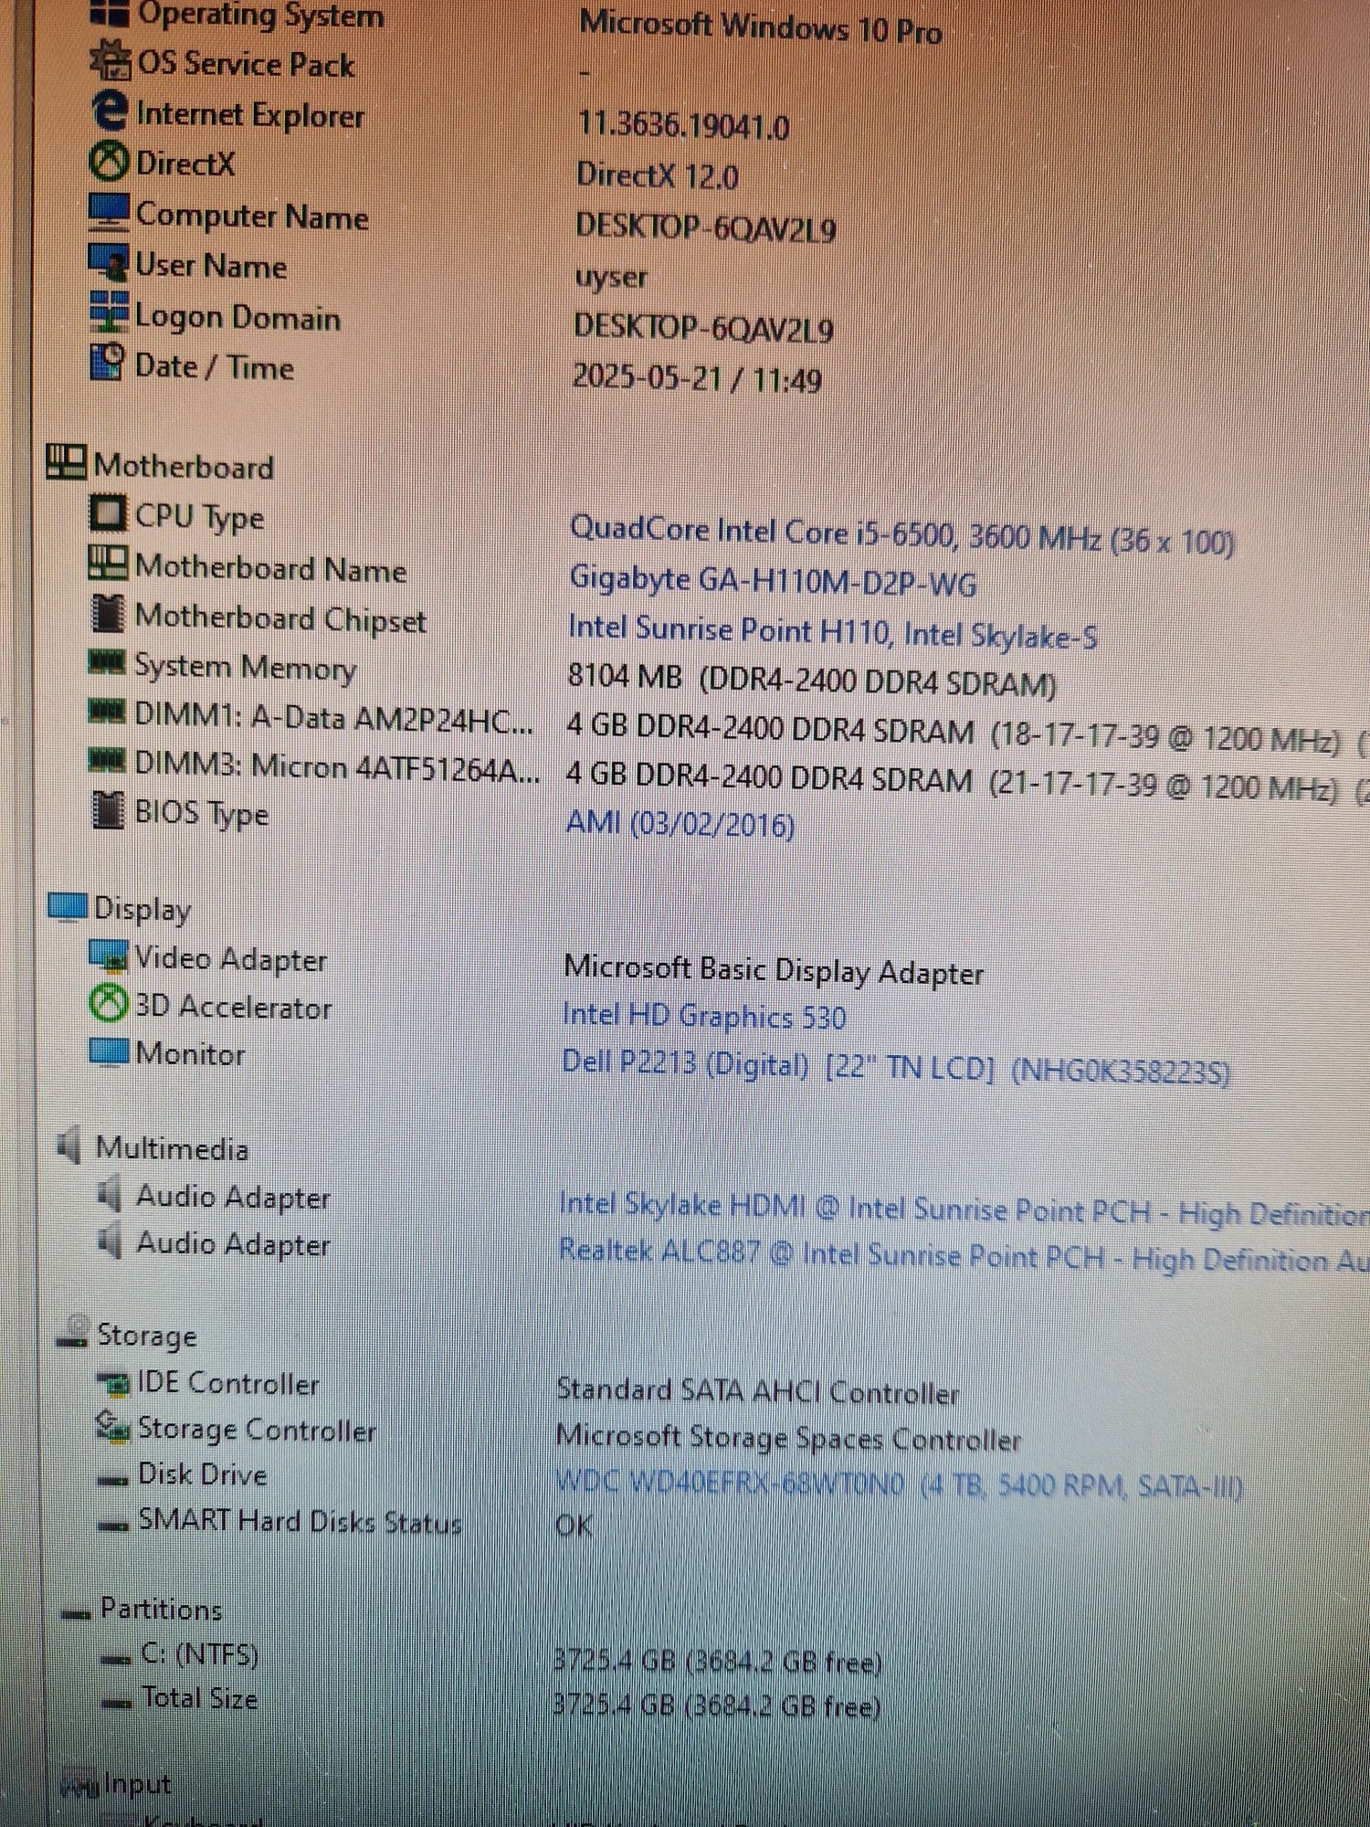Click the BIOS Type chip icon
The width and height of the screenshot is (1370, 1827).
pos(108,810)
